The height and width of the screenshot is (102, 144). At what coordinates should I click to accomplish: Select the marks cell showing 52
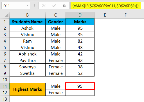pos(80,73)
